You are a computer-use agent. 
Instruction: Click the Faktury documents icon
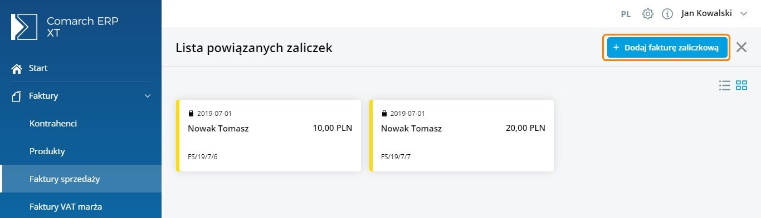(17, 96)
